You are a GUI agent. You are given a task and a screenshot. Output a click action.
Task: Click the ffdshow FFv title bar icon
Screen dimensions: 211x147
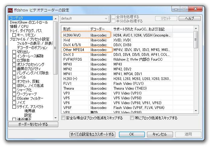(x=10, y=10)
